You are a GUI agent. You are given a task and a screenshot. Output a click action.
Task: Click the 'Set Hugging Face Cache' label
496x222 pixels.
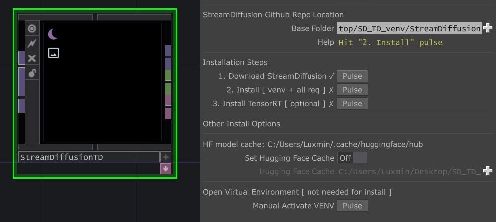pyautogui.click(x=290, y=158)
